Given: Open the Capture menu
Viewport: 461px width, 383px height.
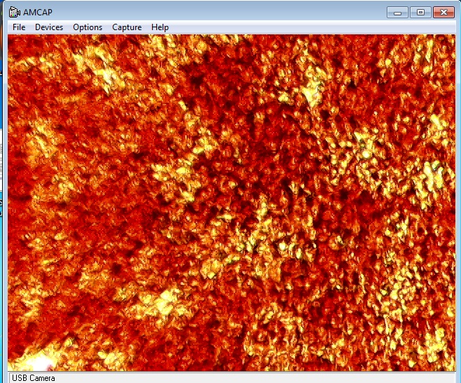Looking at the screenshot, I should point(127,27).
